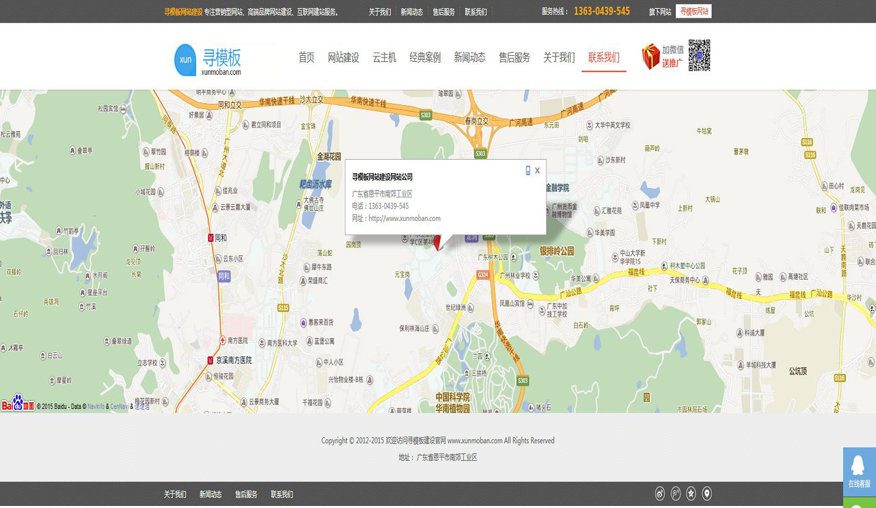Select the 金湖花园 map label
The height and width of the screenshot is (508, 876).
coord(329,156)
